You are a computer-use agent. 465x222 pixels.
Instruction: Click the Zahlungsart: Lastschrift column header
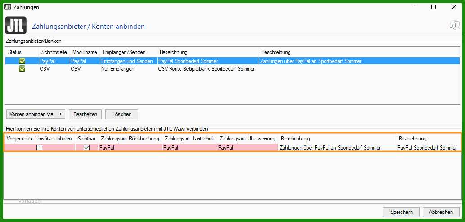[x=190, y=139]
